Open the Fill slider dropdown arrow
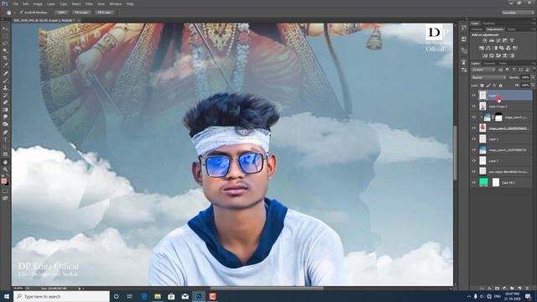The height and width of the screenshot is (302, 537). pyautogui.click(x=532, y=86)
